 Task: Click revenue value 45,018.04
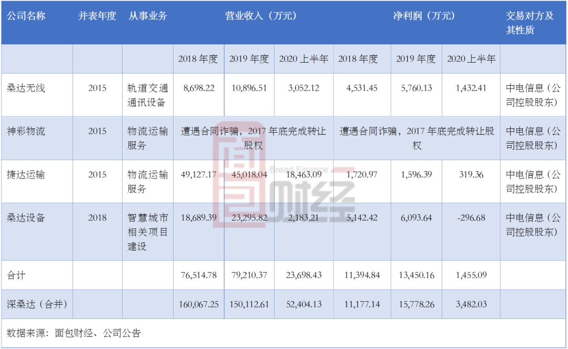tap(249, 175)
